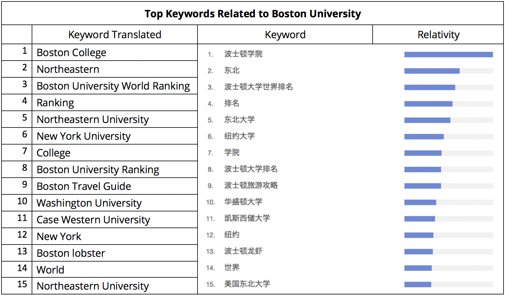Image resolution: width=505 pixels, height=295 pixels.
Task: Select the keyword '华盛顿大学'
Action: pos(243,202)
